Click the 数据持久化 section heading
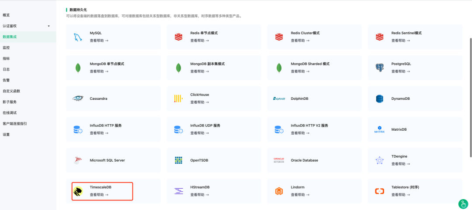The height and width of the screenshot is (210, 472). pyautogui.click(x=78, y=10)
